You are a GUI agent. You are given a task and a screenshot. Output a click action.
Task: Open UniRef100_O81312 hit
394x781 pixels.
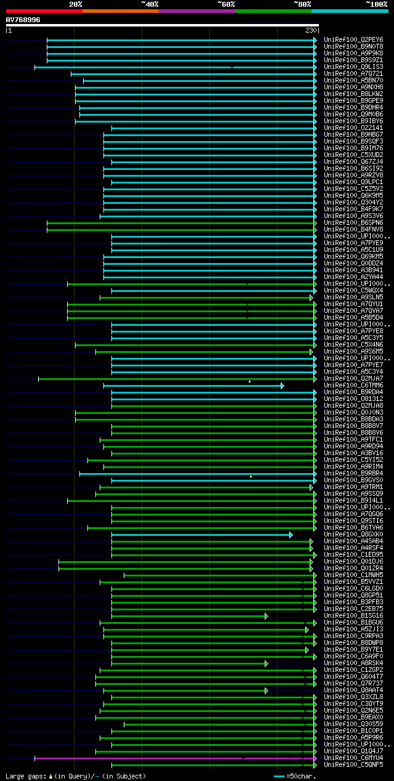pyautogui.click(x=353, y=399)
